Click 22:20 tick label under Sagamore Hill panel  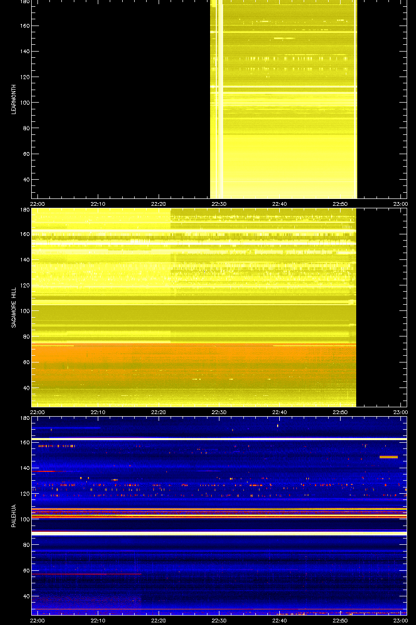pos(159,413)
